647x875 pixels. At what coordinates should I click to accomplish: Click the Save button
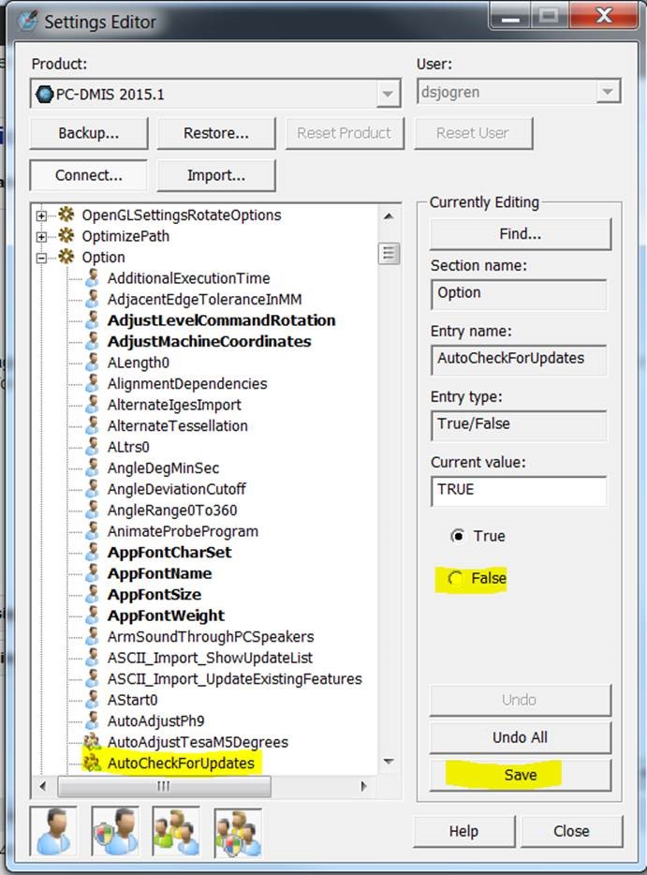click(521, 775)
